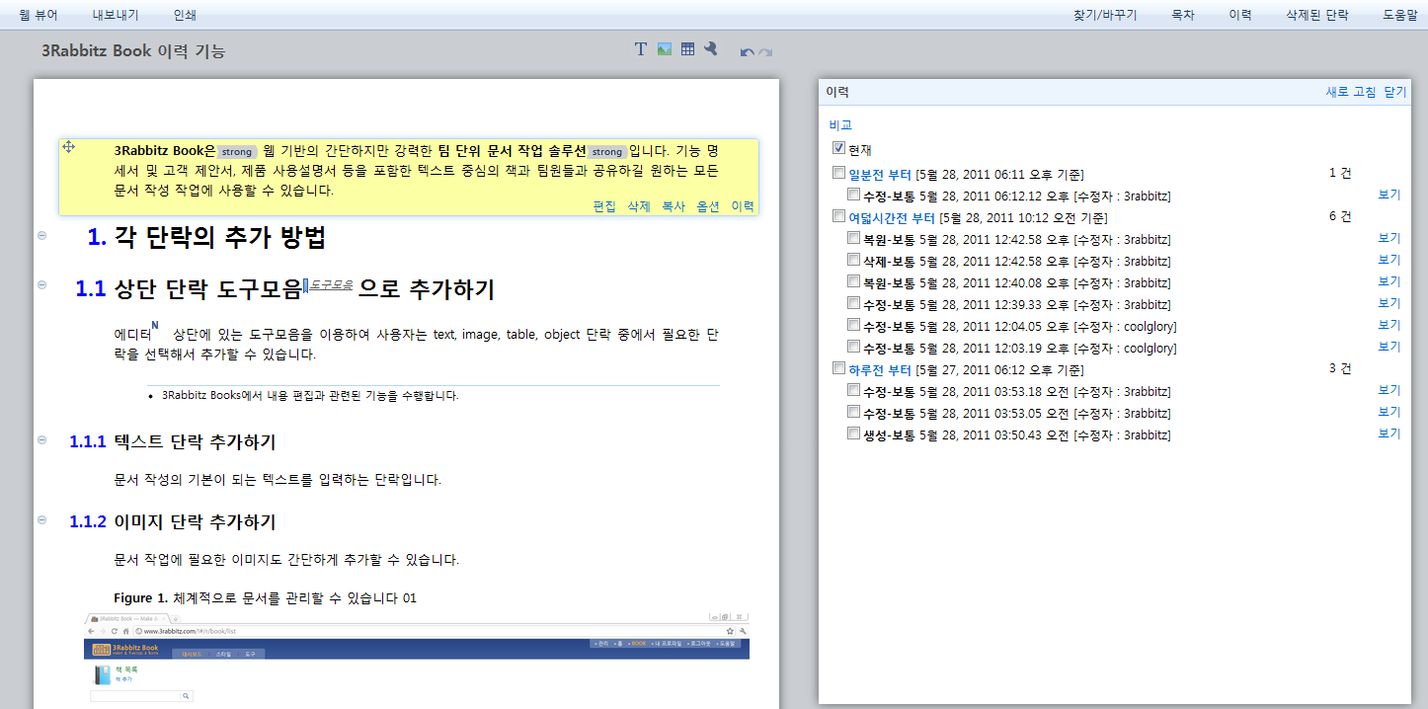Grab the move handle of the highlighted paragraph
1428x709 pixels.
(69, 147)
